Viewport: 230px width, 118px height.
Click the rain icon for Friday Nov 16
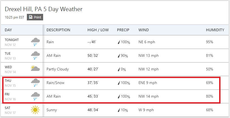point(35,96)
